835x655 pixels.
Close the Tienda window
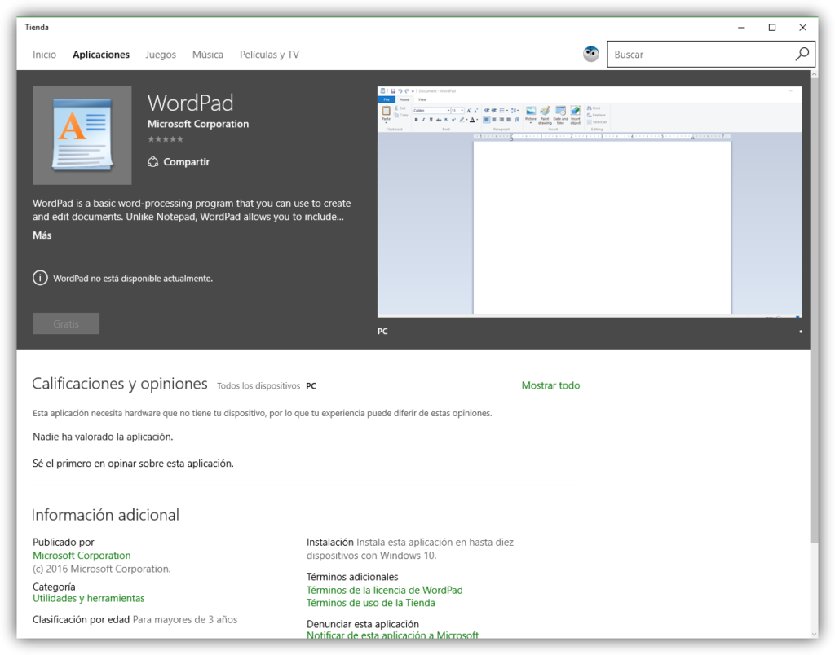click(x=802, y=27)
